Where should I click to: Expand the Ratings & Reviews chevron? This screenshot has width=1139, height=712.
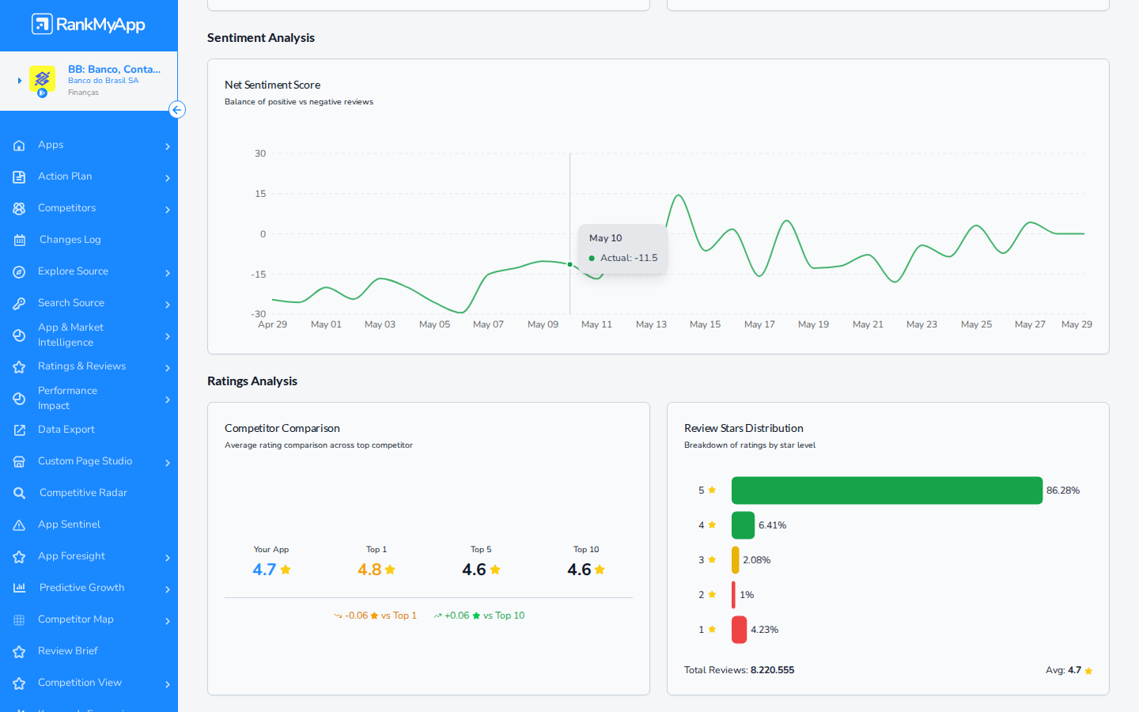click(x=168, y=368)
